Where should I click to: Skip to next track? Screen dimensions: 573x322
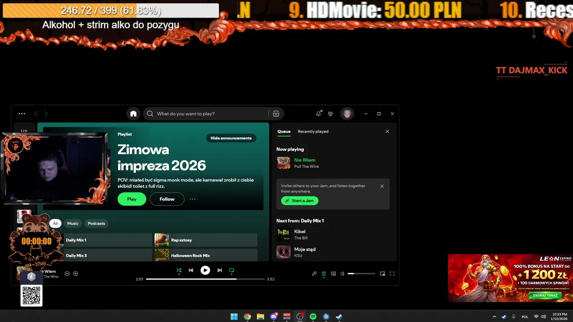219,270
